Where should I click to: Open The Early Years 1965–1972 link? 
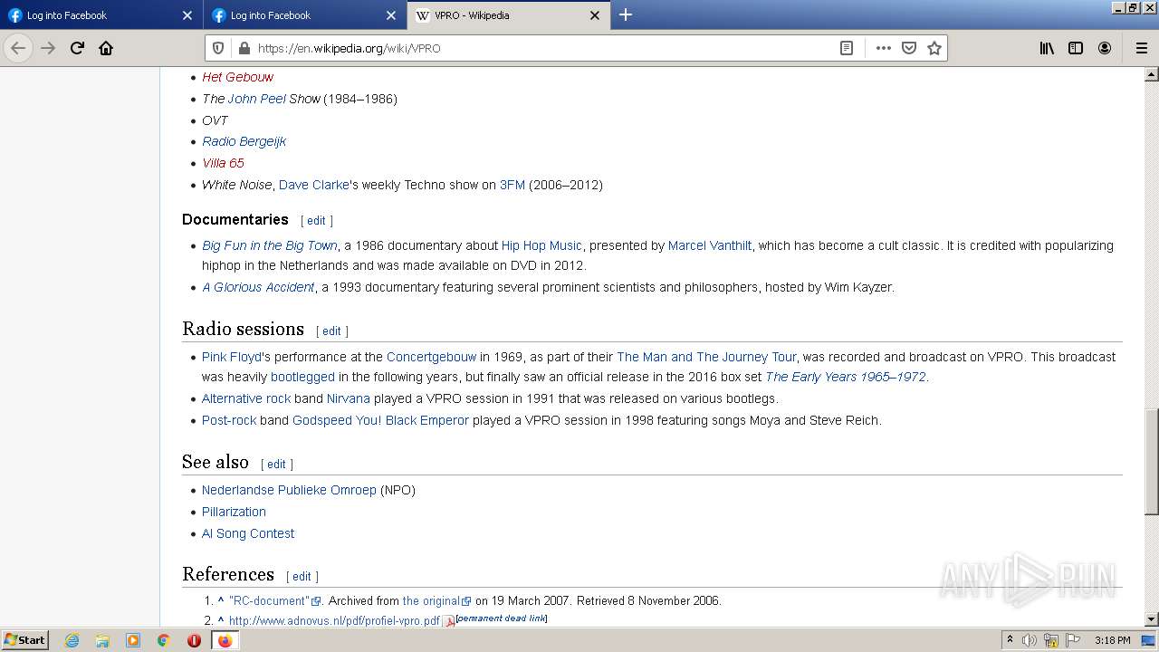(846, 377)
